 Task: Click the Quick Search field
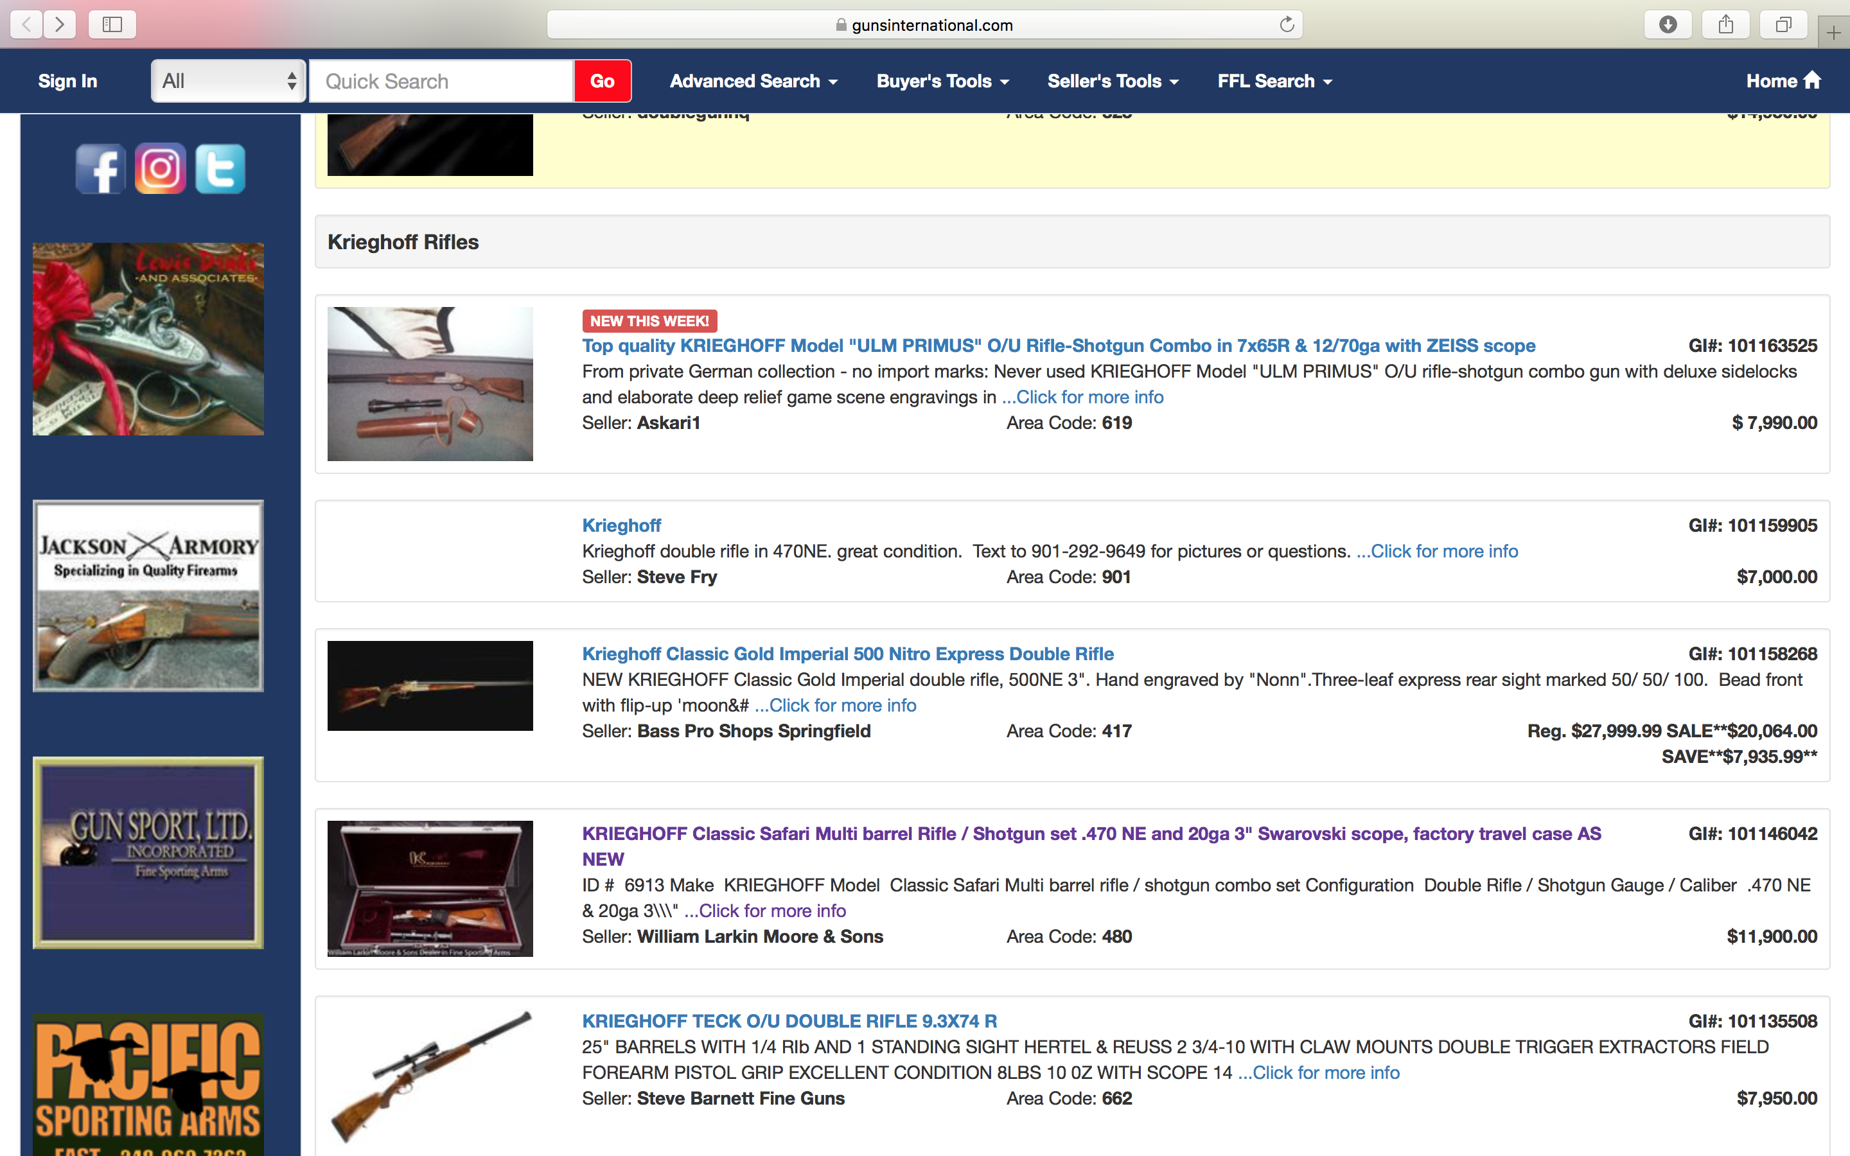click(x=441, y=81)
